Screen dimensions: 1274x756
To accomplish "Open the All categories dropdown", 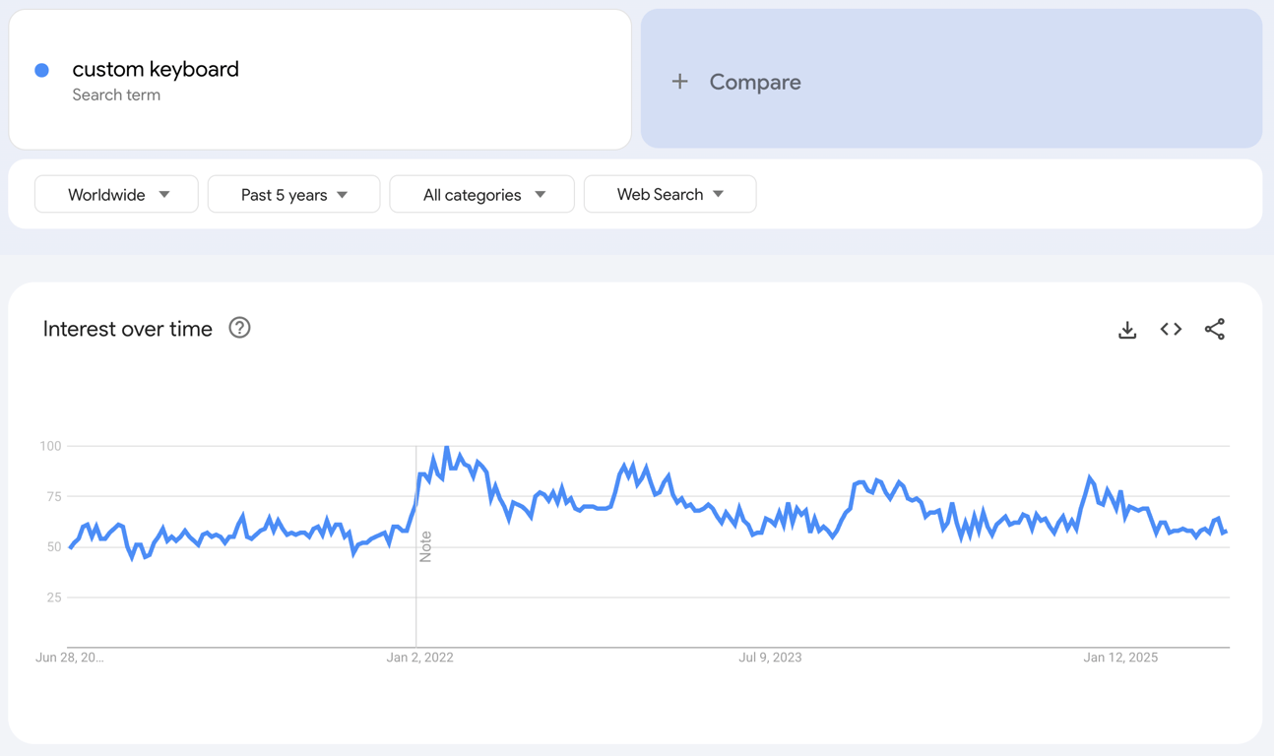I will point(481,194).
